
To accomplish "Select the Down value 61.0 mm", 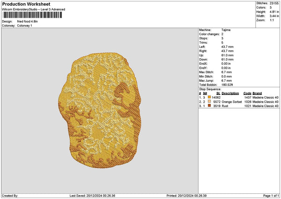I will [x=228, y=60].
